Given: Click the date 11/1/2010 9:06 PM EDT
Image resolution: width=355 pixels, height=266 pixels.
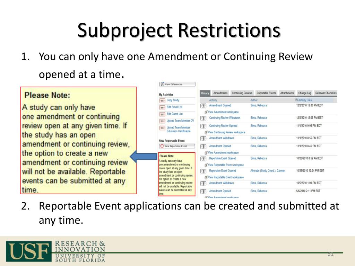Looking at the screenshot, I should coord(309,126).
